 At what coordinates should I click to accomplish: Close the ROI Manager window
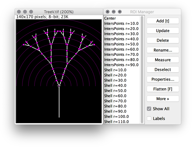(x=108, y=12)
